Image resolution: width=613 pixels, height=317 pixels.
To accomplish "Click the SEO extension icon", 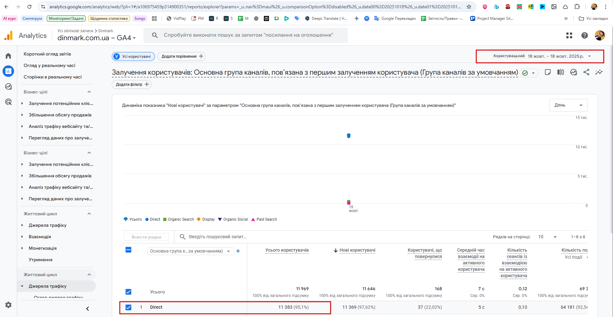I will [508, 7].
